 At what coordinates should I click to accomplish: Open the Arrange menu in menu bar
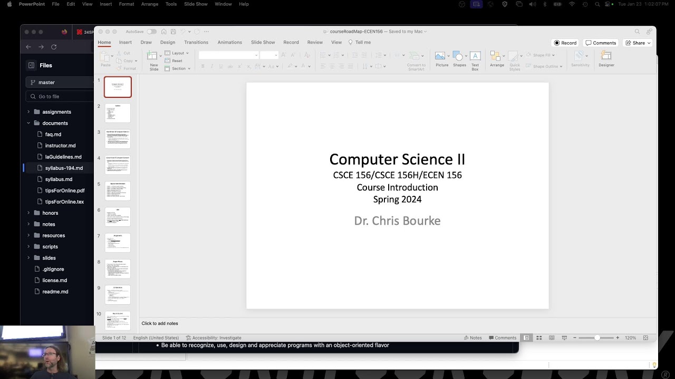(x=150, y=4)
